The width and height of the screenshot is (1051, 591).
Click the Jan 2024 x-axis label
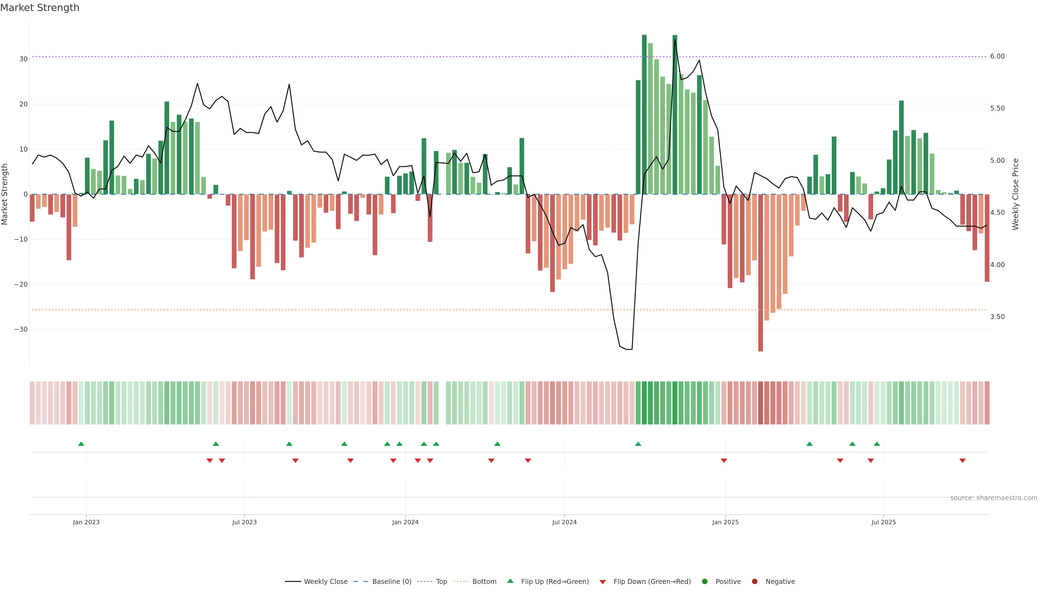pyautogui.click(x=405, y=522)
